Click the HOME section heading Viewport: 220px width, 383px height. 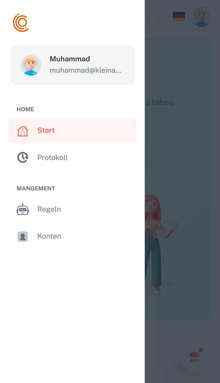tap(25, 109)
